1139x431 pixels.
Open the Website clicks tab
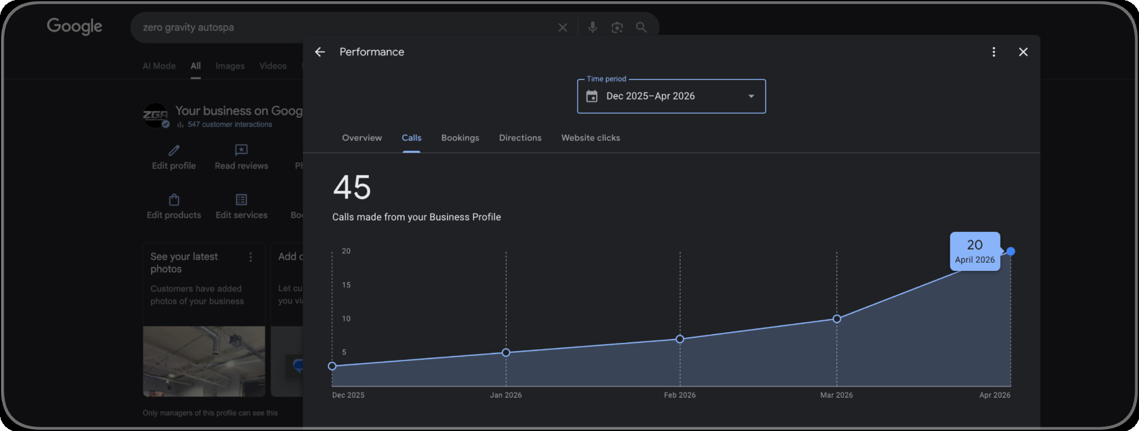coord(591,138)
